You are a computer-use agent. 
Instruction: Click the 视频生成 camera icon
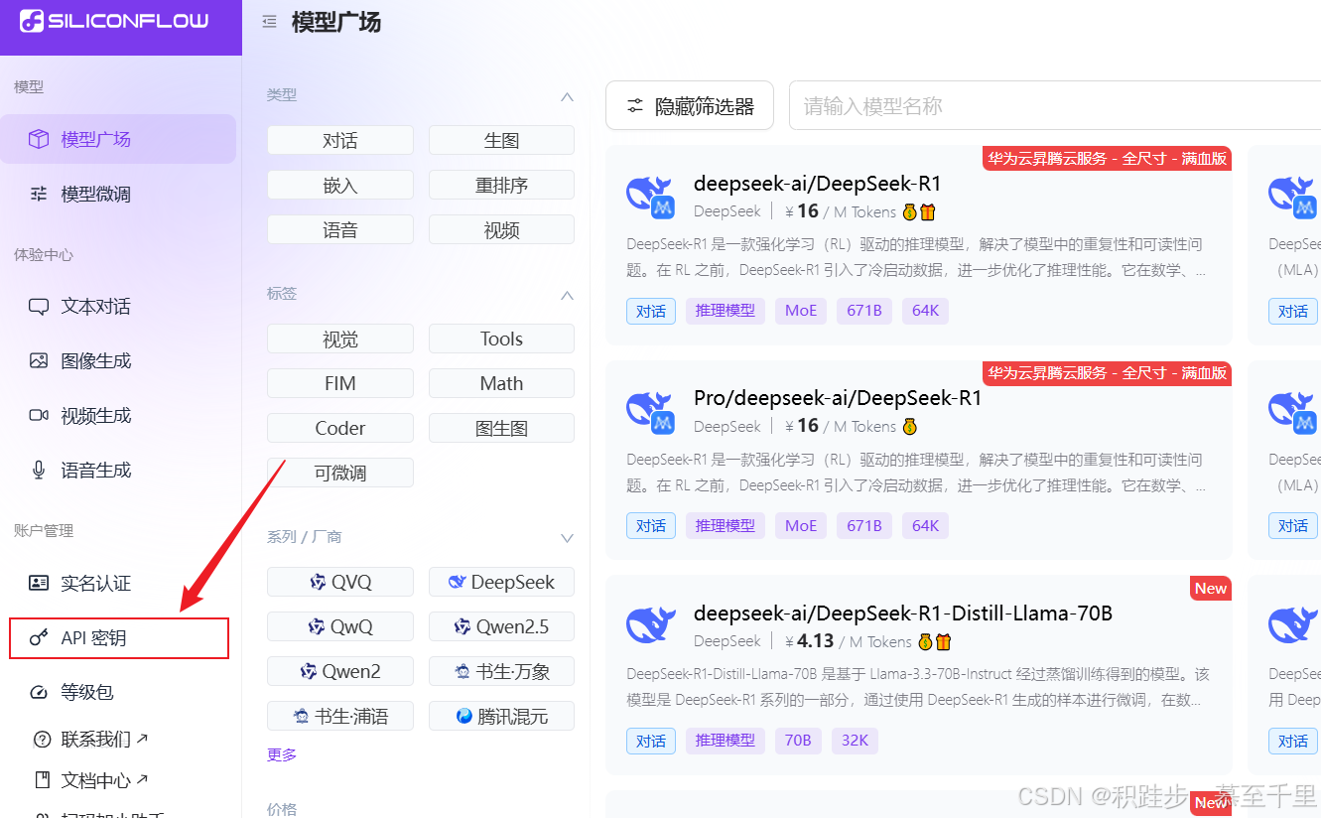(x=39, y=415)
